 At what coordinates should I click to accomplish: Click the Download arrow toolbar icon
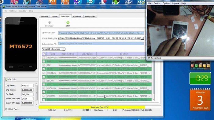coord(50,23)
